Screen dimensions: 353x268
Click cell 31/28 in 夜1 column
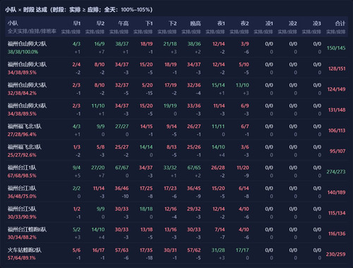(218, 250)
